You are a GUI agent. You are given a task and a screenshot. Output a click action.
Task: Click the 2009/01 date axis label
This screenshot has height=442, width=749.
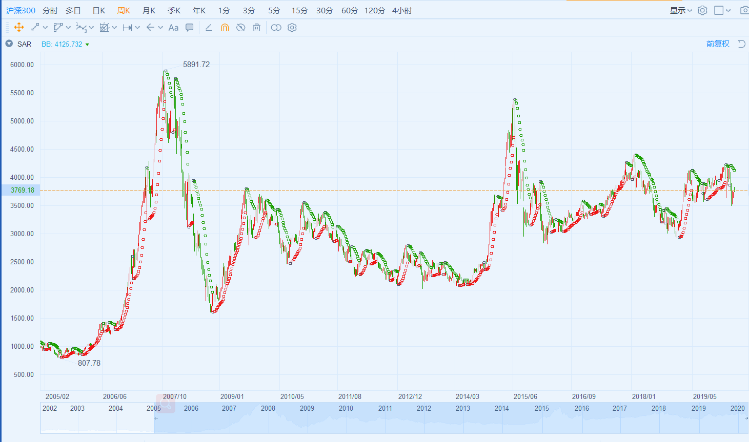(x=232, y=396)
